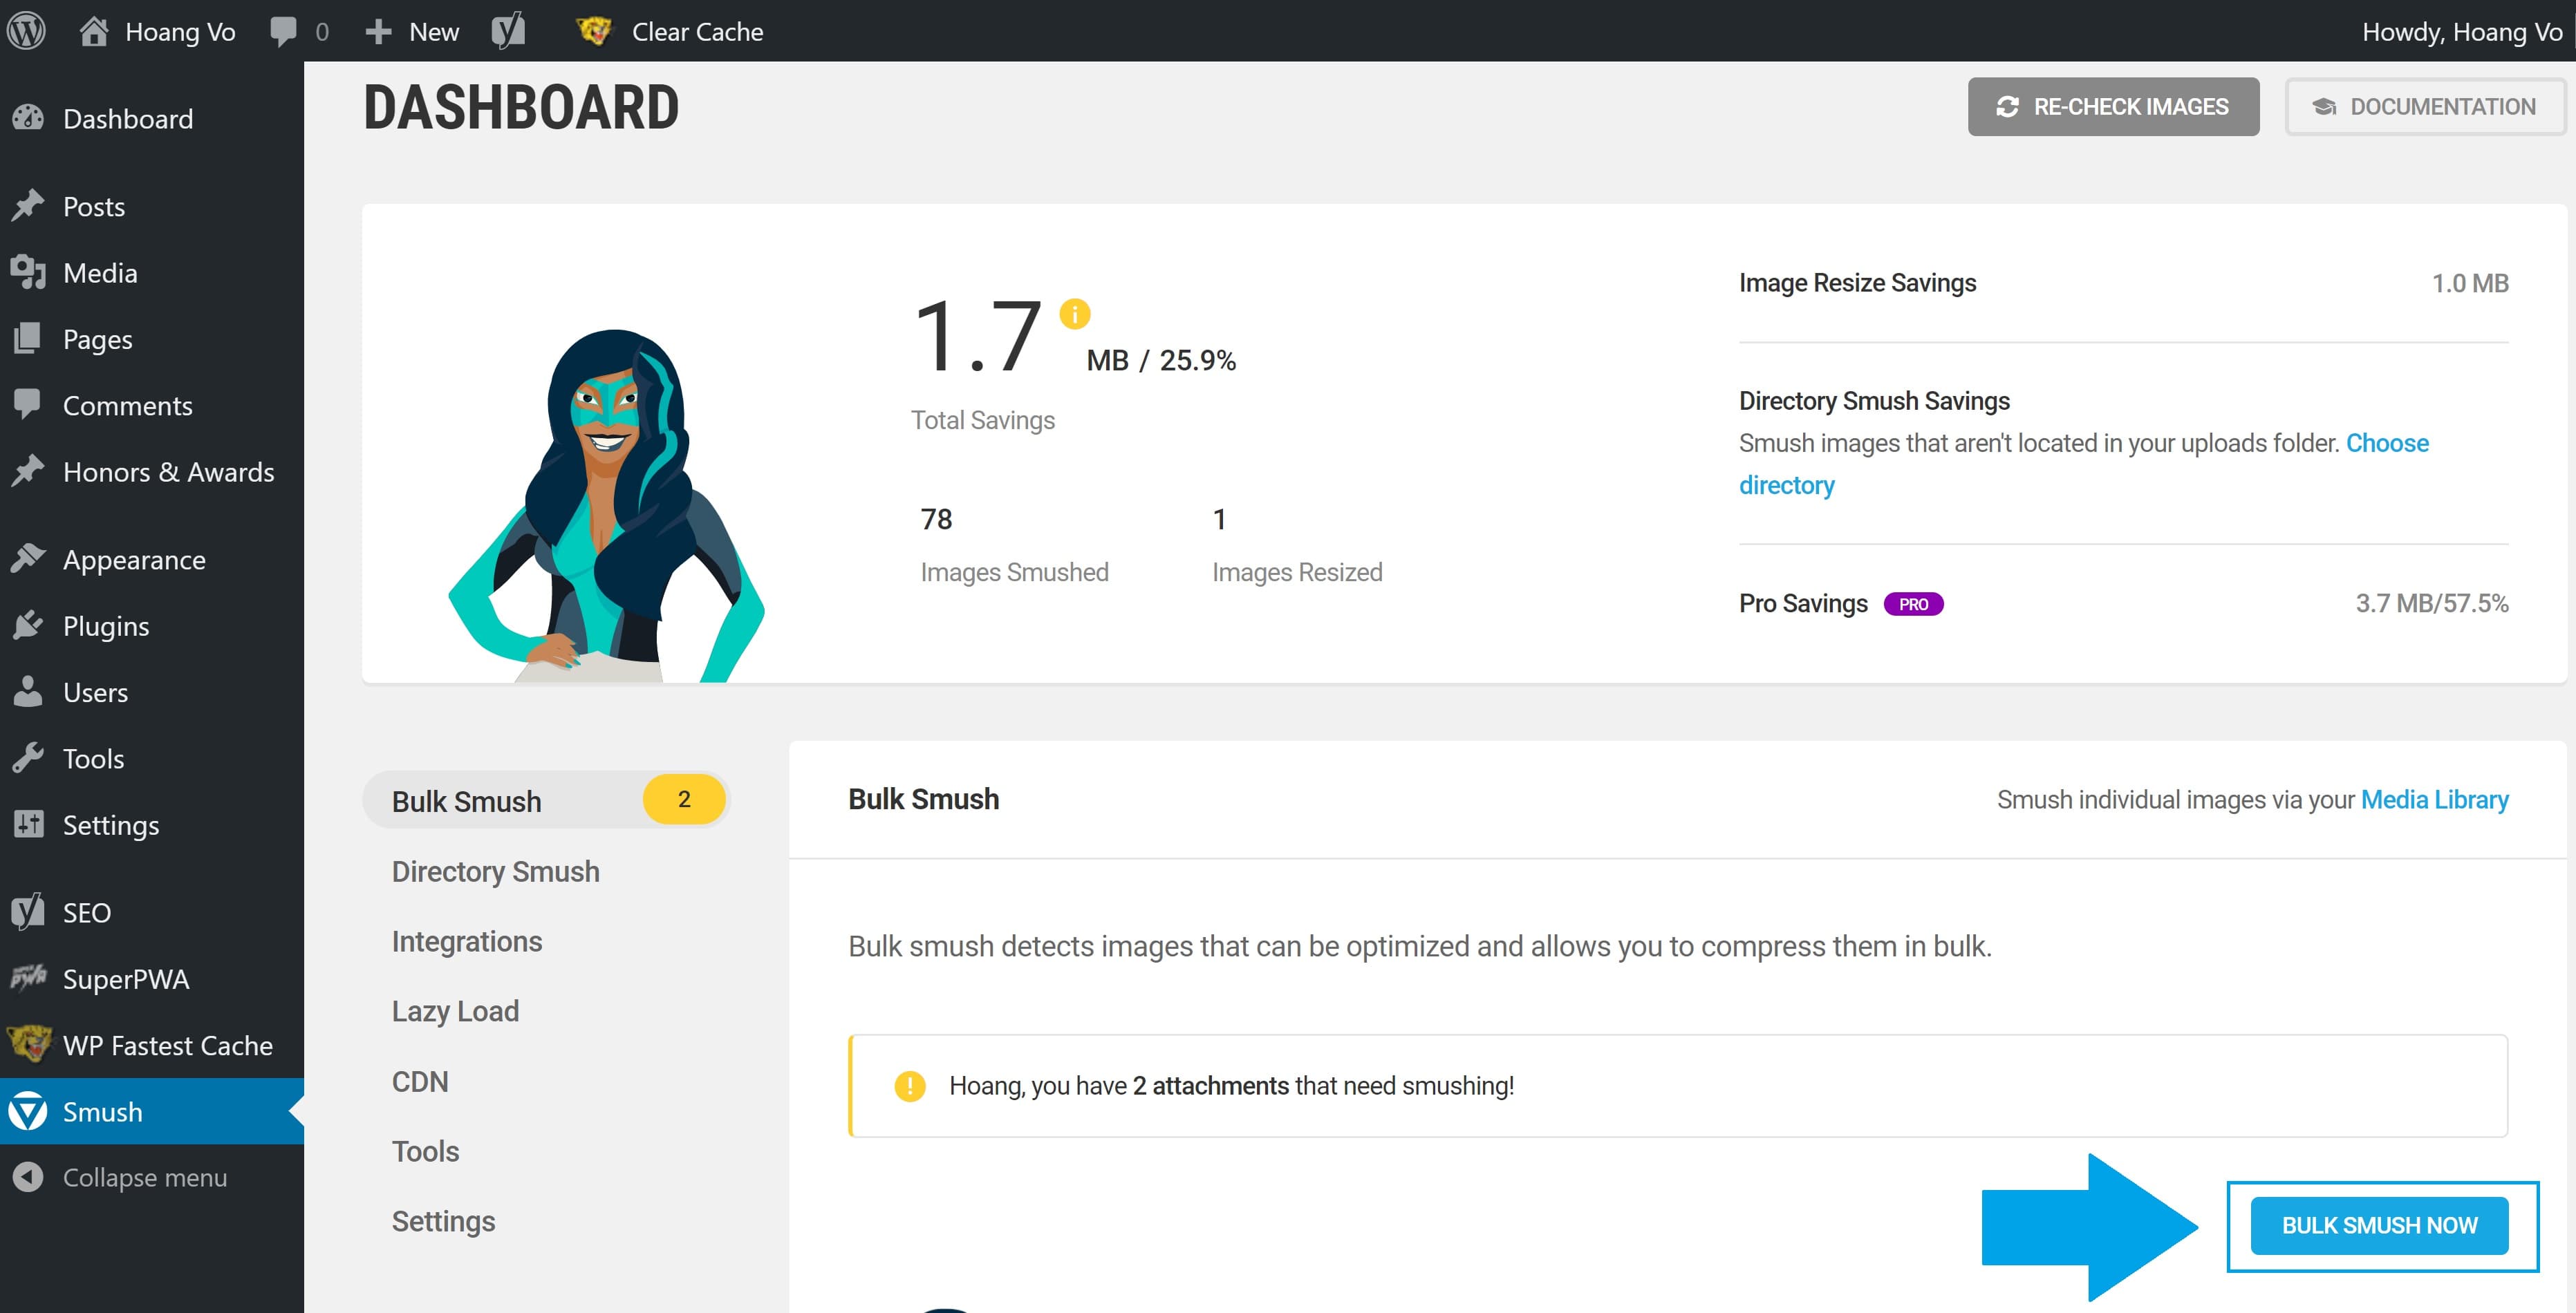Open the SuperPWA menu item

pyautogui.click(x=152, y=979)
